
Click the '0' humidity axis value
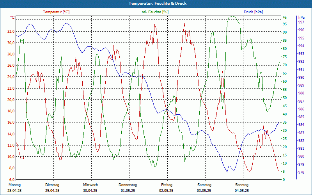click(284, 180)
